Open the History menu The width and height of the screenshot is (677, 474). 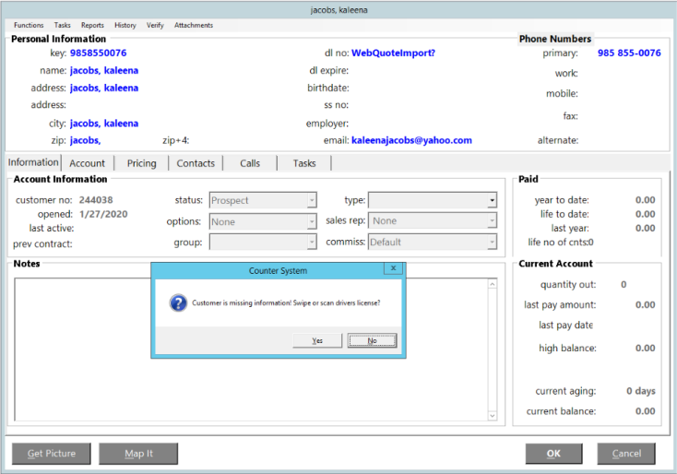click(125, 26)
